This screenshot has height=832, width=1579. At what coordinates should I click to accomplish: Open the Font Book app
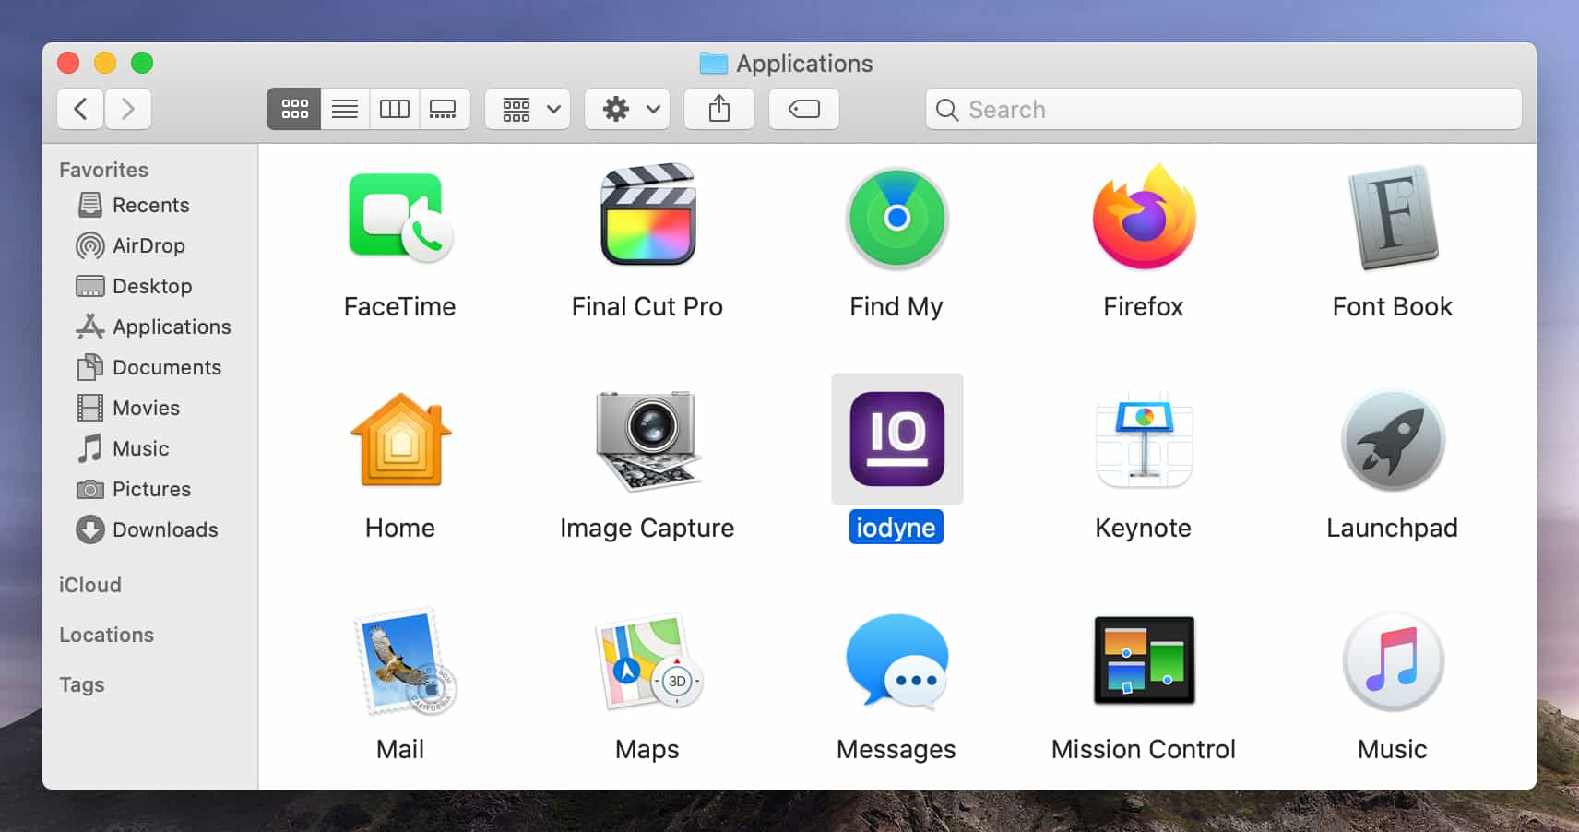coord(1393,218)
